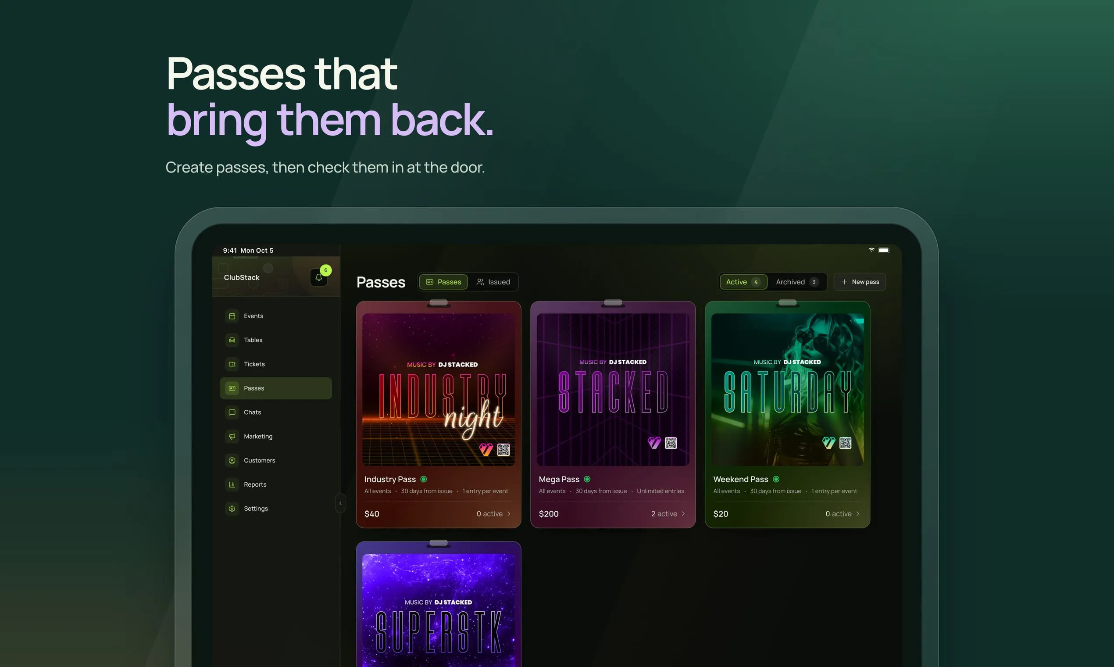Click the Tables icon in sidebar
This screenshot has width=1114, height=667.
[x=232, y=340]
